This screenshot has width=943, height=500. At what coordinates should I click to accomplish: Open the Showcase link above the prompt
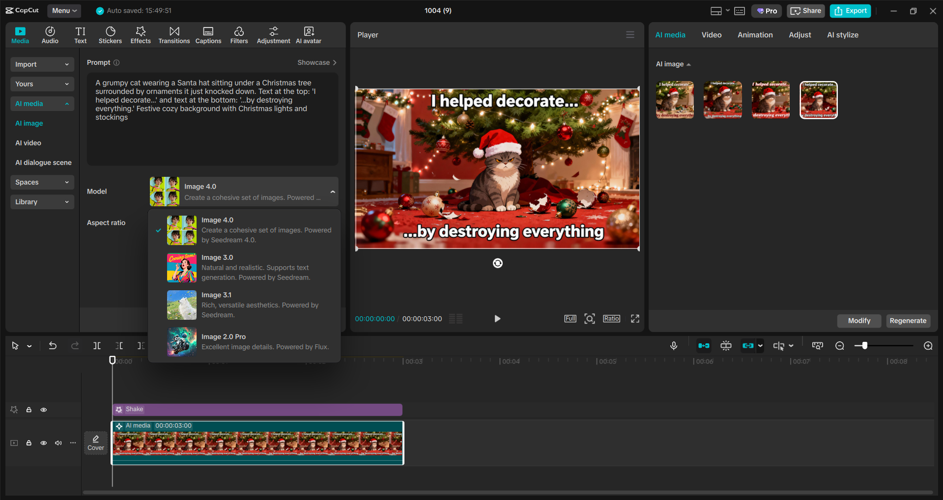pyautogui.click(x=316, y=62)
